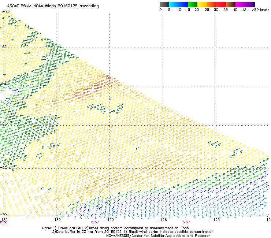
Task: Click the orange 25-30 knots color segment
Action: coord(212,4)
